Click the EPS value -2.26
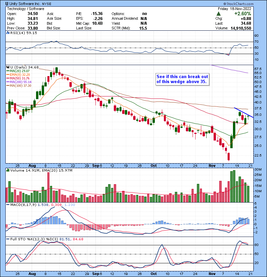The height and width of the screenshot is (277, 267). 98,18
